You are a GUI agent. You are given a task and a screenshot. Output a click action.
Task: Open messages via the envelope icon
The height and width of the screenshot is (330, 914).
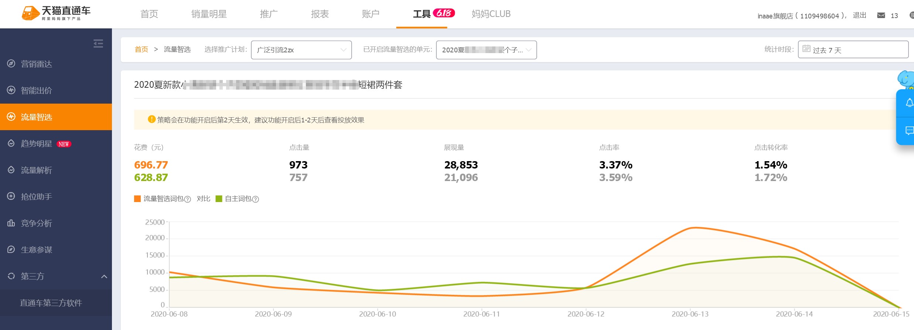click(x=881, y=15)
